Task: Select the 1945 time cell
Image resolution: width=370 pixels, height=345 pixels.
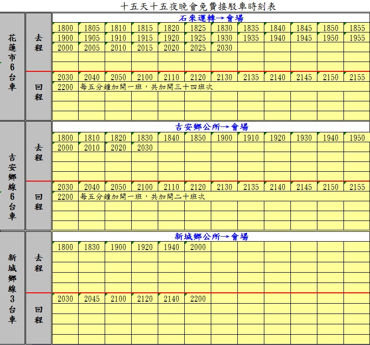Action: 304,38
